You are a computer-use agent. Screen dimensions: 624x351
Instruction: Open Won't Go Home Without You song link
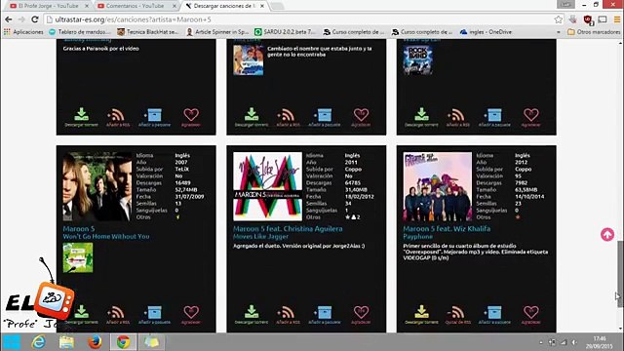[106, 236]
